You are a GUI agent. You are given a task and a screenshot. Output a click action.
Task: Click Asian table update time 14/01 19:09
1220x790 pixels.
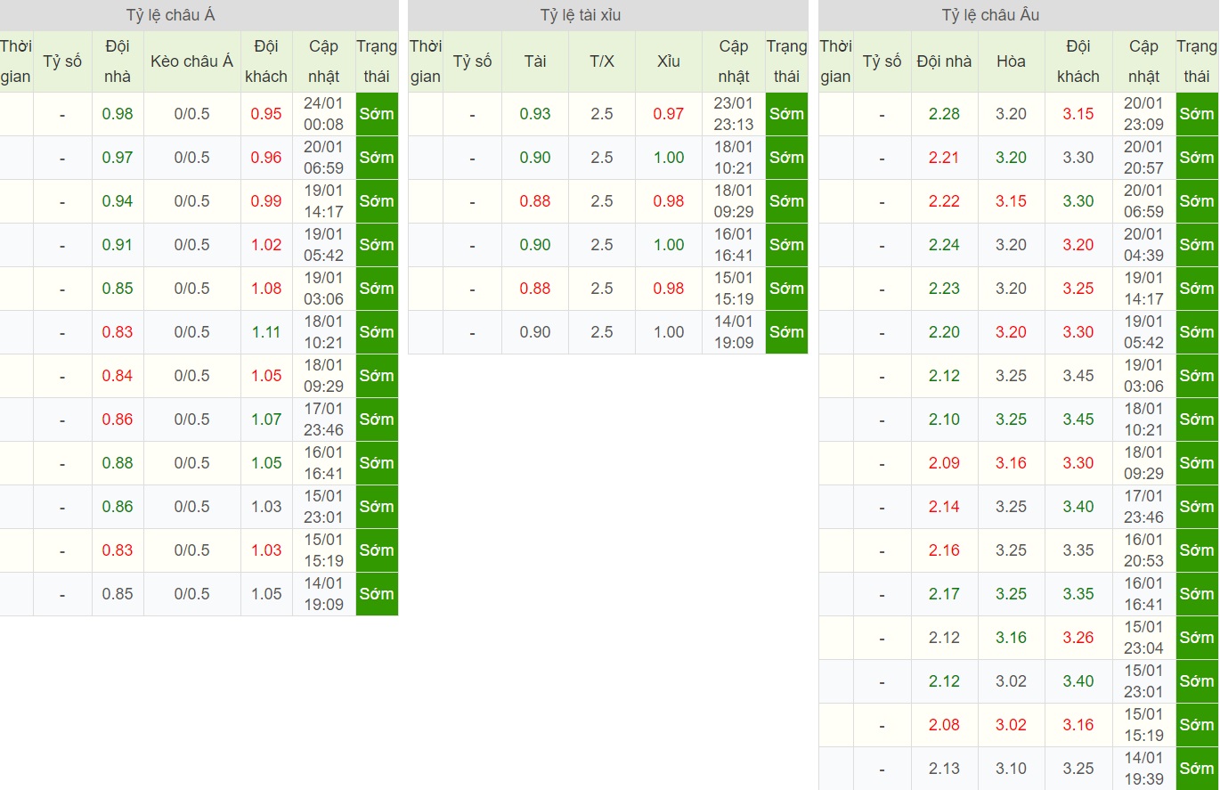click(x=324, y=594)
